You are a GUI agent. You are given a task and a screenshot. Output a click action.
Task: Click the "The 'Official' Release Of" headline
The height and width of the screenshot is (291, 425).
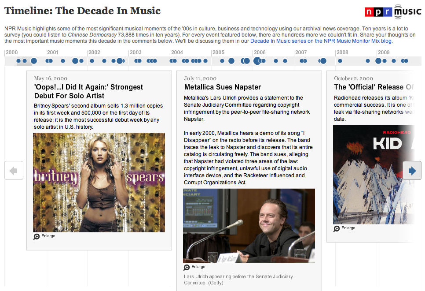point(374,87)
